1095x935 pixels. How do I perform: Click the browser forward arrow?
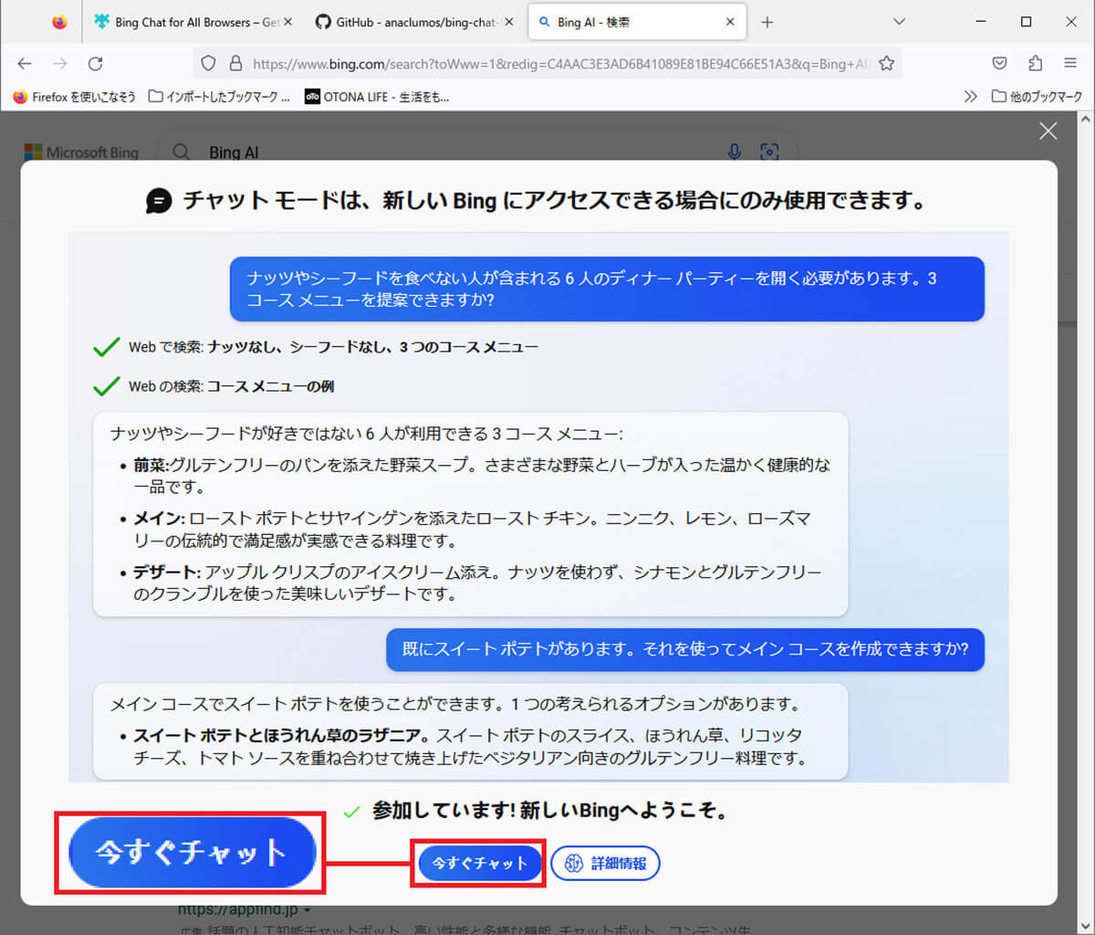point(60,64)
